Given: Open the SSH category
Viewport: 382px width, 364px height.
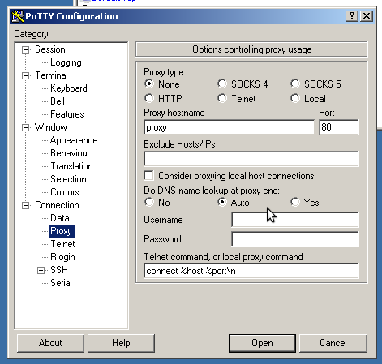Looking at the screenshot, I should point(59,270).
